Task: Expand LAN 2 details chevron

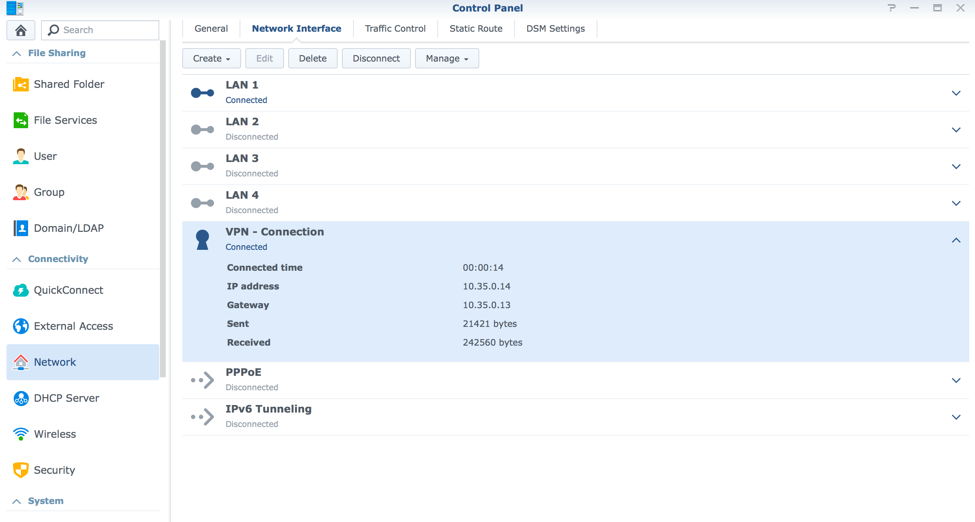Action: (x=956, y=130)
